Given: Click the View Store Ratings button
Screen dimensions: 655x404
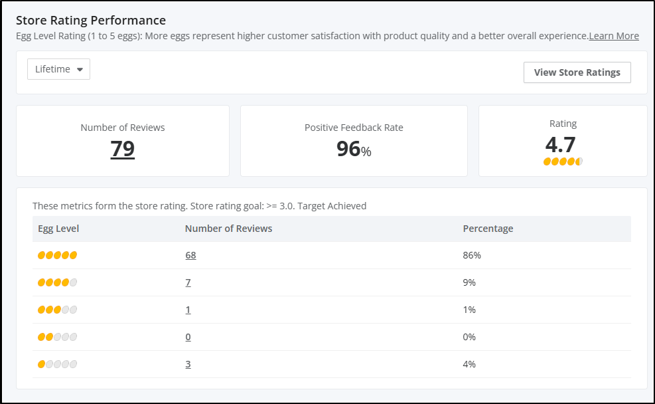Looking at the screenshot, I should 577,72.
